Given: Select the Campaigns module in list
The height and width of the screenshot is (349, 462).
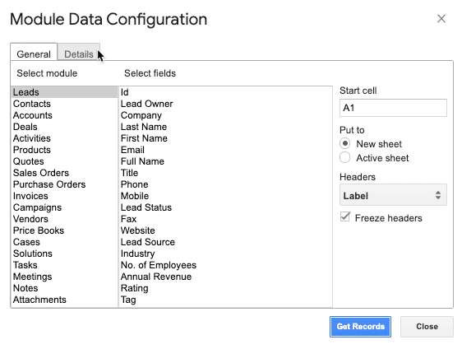Looking at the screenshot, I should pos(64,207).
